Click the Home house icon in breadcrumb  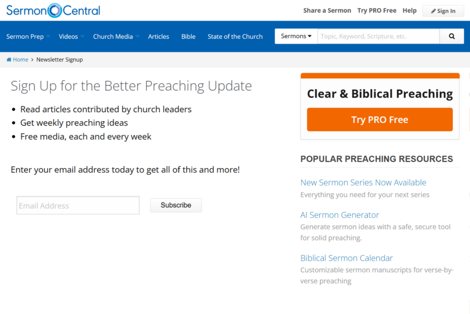9,59
